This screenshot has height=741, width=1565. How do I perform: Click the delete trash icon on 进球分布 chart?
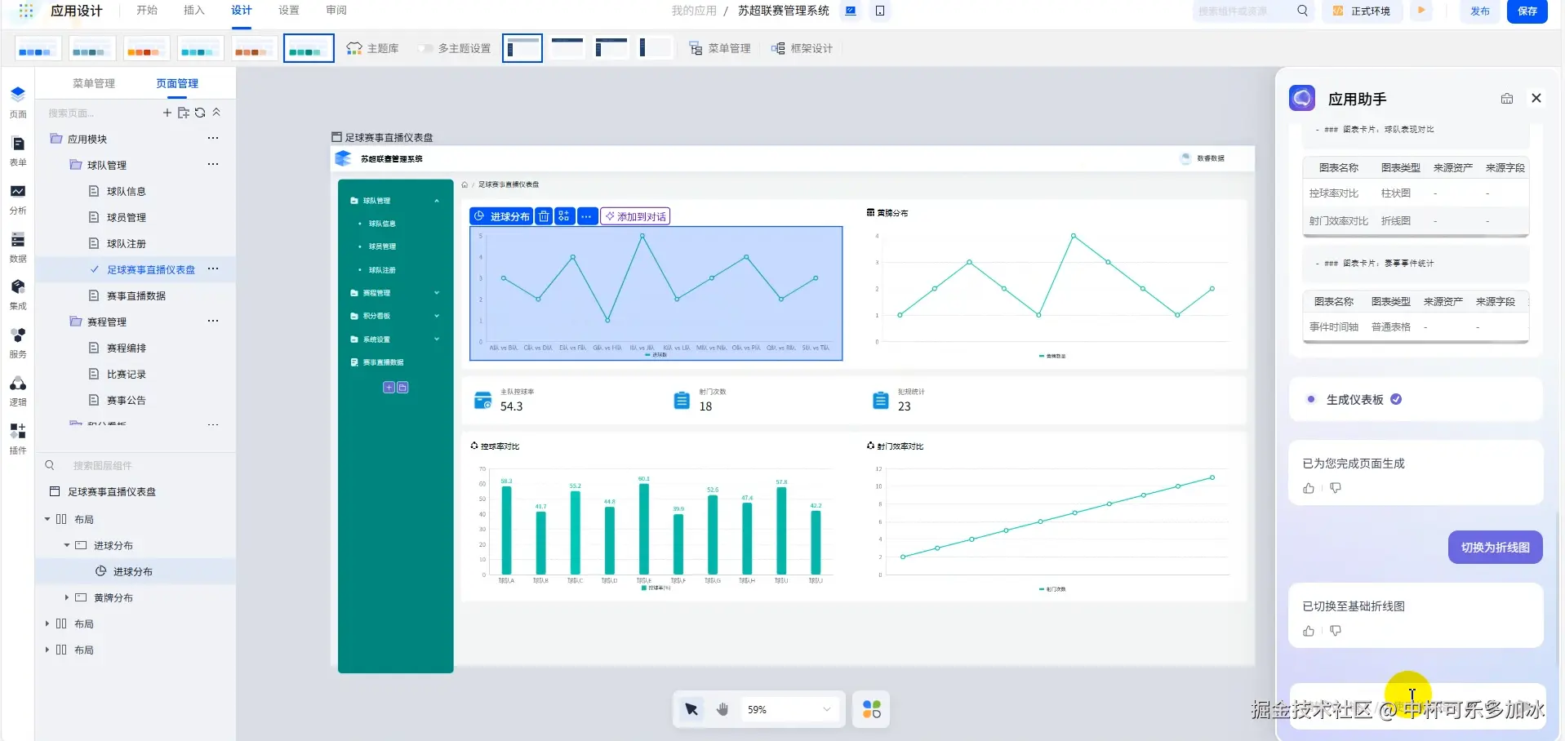pos(544,216)
